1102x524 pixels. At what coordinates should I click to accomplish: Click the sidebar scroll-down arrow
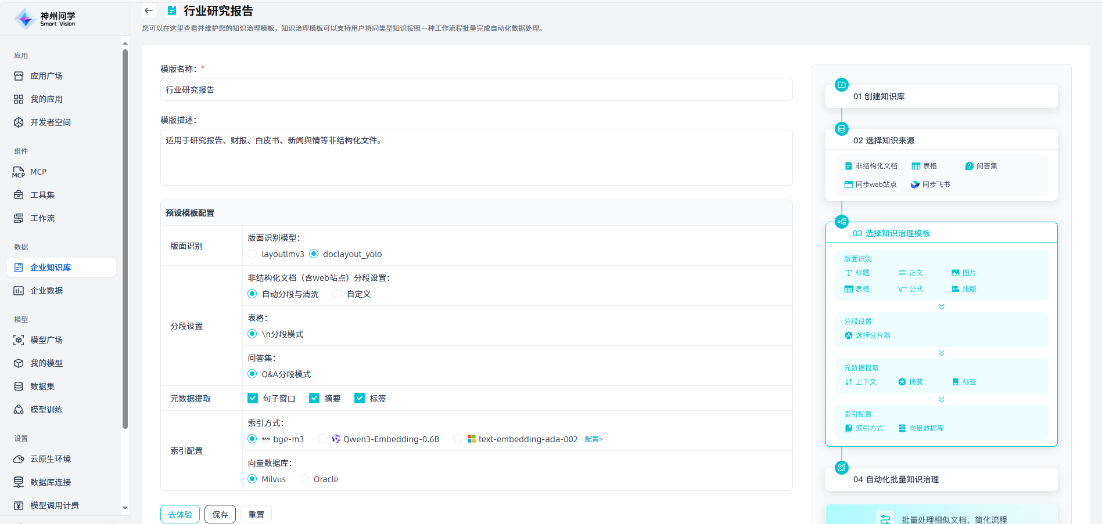point(125,508)
